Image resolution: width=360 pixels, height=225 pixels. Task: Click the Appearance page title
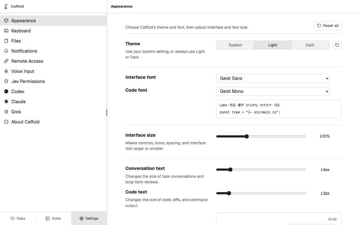click(121, 6)
